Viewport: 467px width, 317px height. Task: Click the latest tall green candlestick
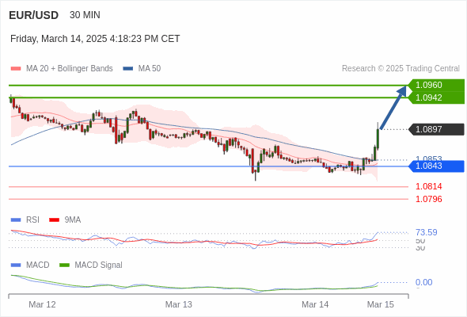[378, 139]
